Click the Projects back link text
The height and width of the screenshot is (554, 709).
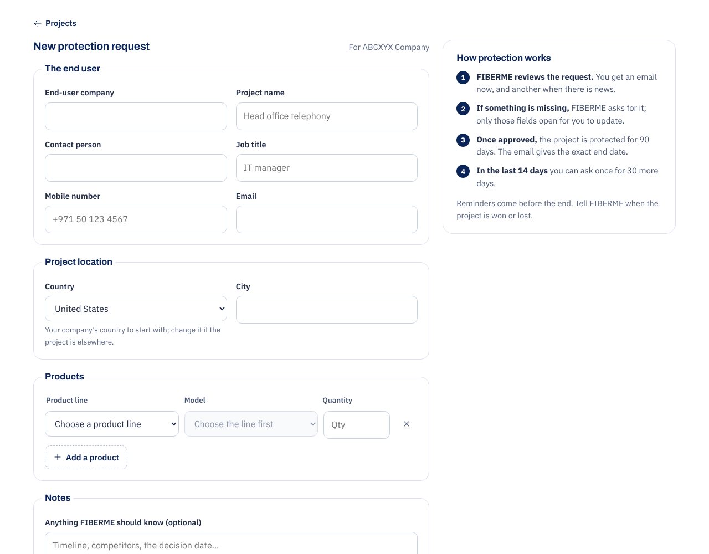(x=61, y=23)
